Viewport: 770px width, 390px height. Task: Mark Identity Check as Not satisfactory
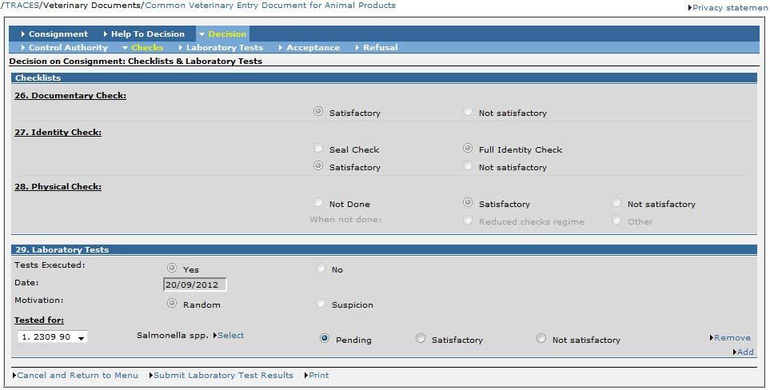click(x=468, y=165)
